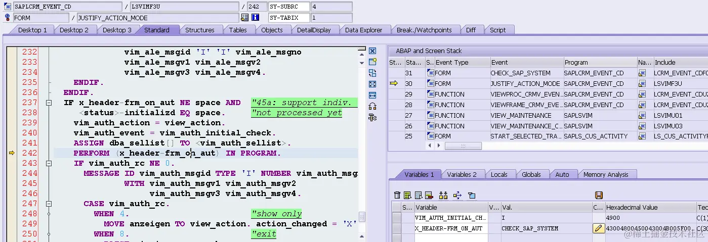This screenshot has width=708, height=242.
Task: Click the New Tool icon
Action: [x=372, y=62]
